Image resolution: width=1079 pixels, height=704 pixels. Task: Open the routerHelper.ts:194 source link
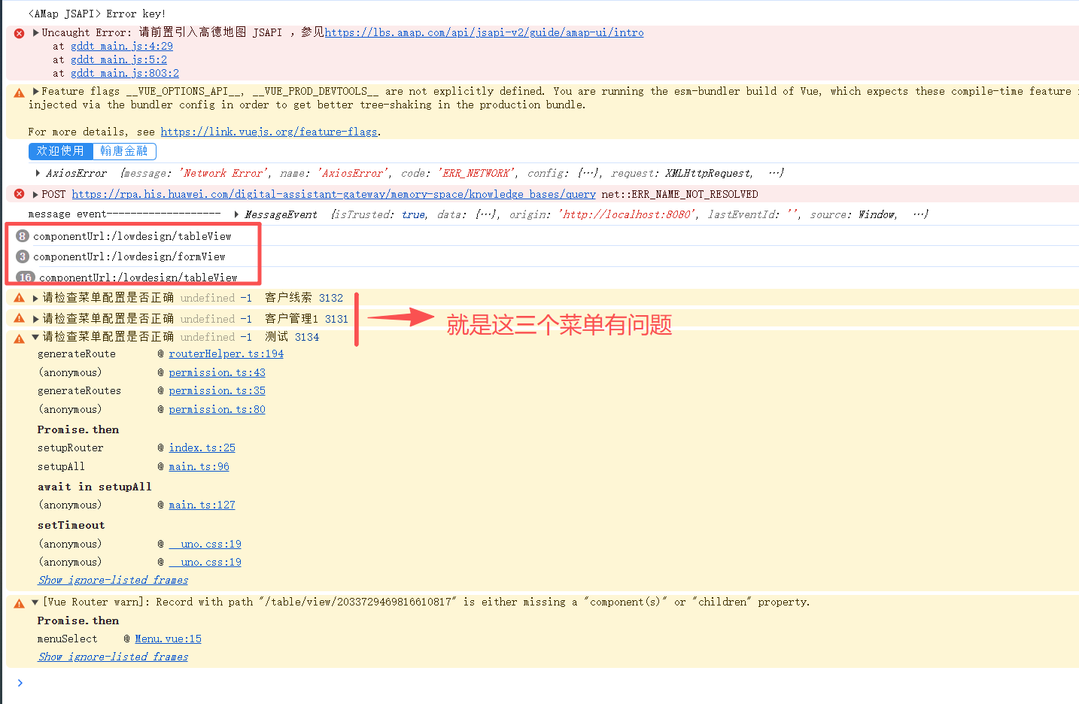pyautogui.click(x=226, y=354)
